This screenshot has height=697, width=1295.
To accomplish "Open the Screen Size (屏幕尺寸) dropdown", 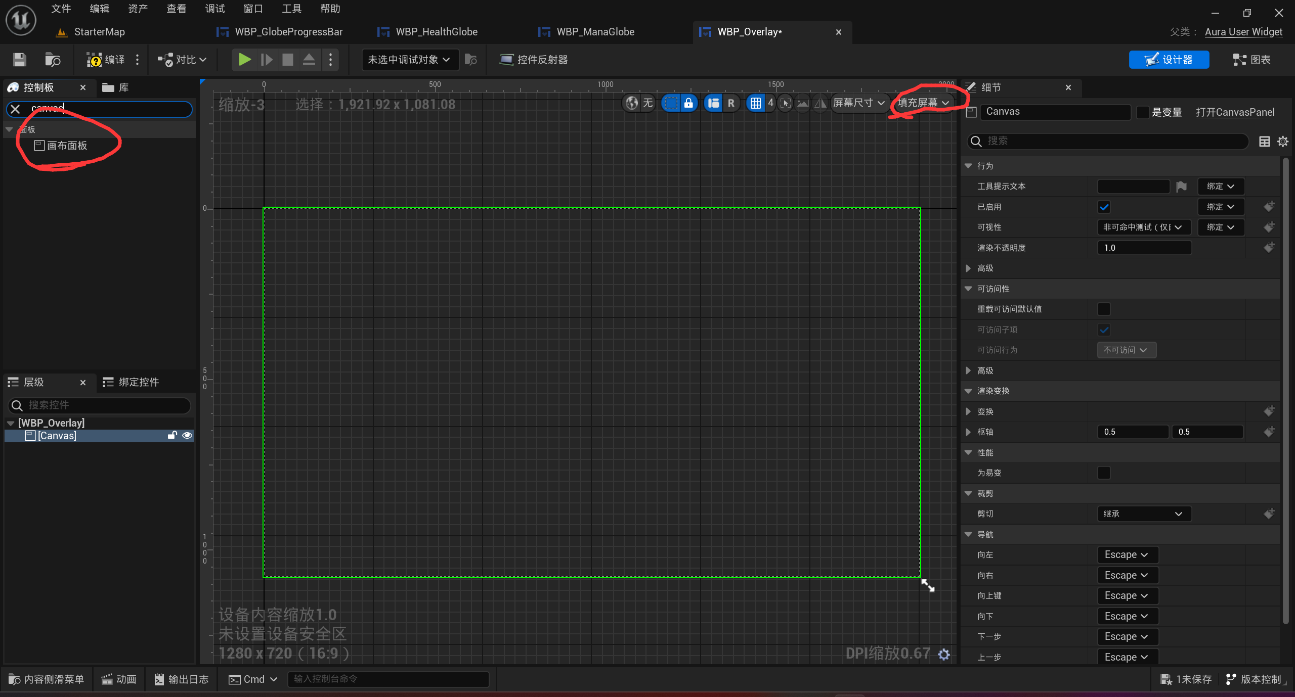I will (x=859, y=103).
